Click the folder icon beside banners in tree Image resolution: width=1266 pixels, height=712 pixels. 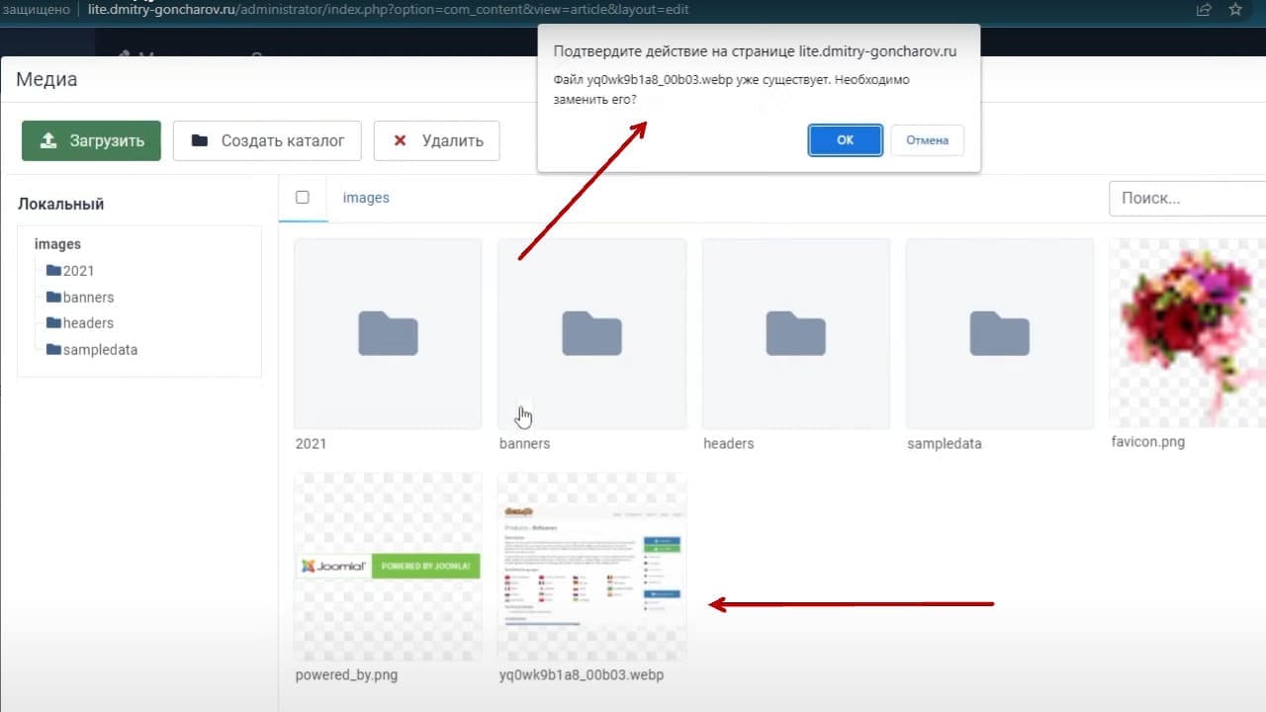coord(53,297)
